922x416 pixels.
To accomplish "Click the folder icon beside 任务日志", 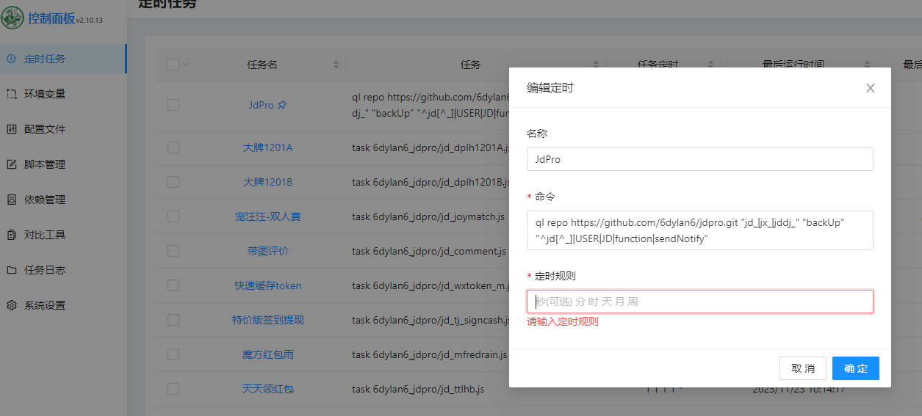I will click(12, 270).
